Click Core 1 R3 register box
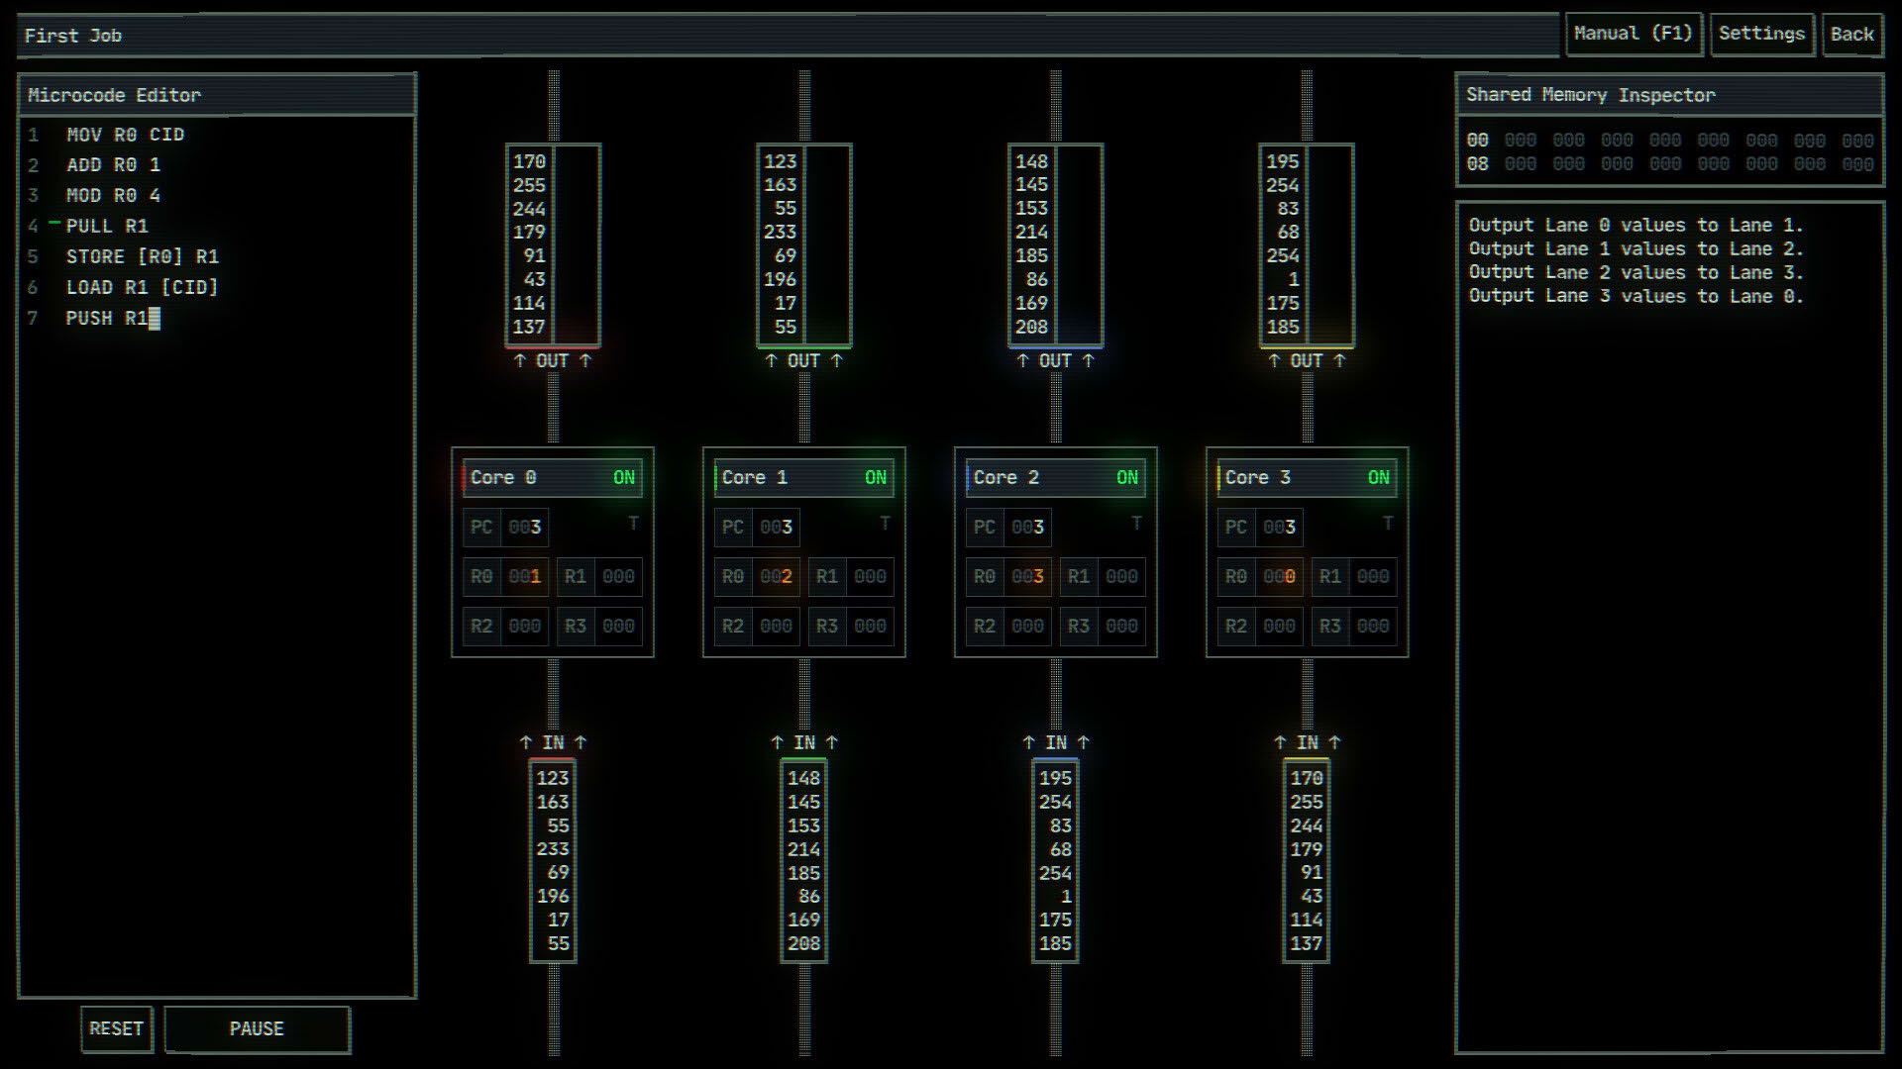 (x=850, y=627)
